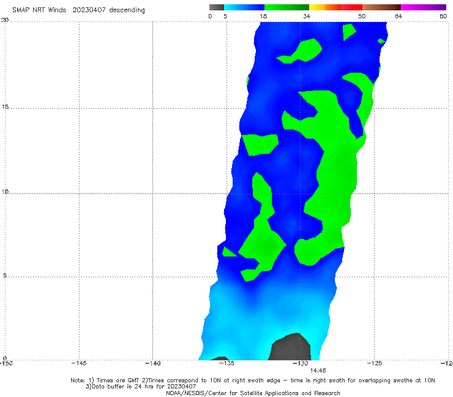Viewport: 453px width, 397px height.
Task: Click the latitude axis label '5'
Action: pos(5,275)
